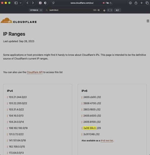This screenshot has height=155, width=150.
Task: Click the IP Ranges heading
Action: (14, 34)
